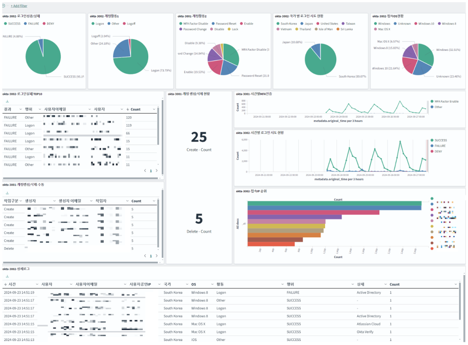Click the + Add filter link
Viewport: 468px width, 345px height.
pyautogui.click(x=19, y=5)
